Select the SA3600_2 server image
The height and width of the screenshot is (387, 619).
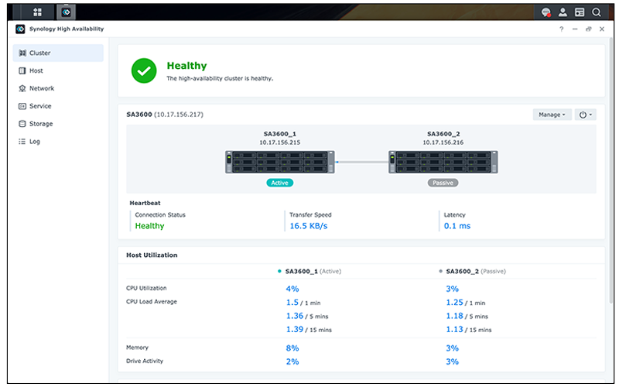point(443,162)
